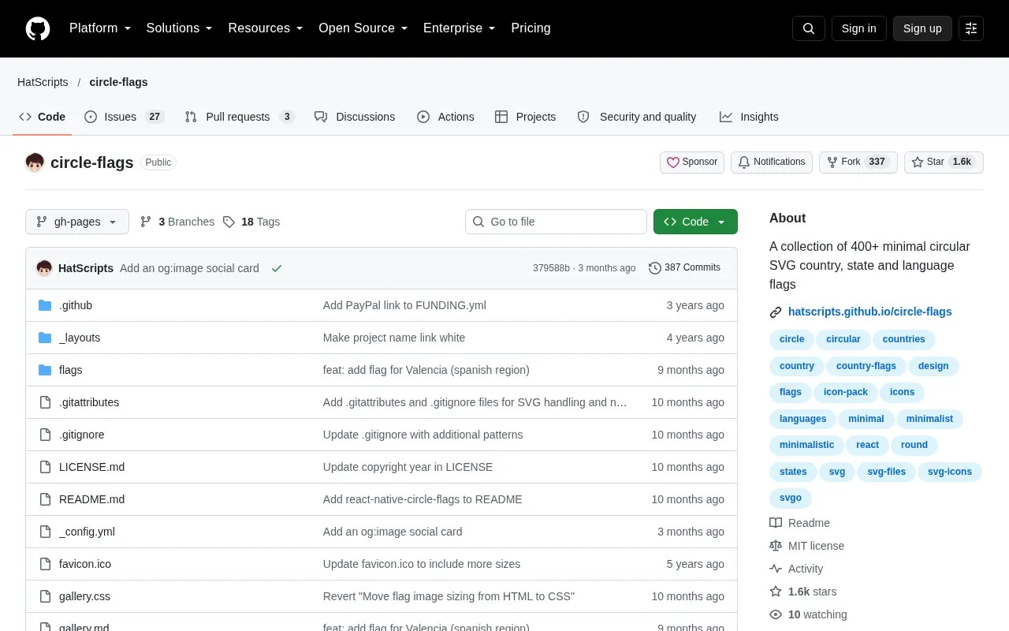Open the 387 Commits history link
Screen dimensions: 1009x631
click(684, 268)
